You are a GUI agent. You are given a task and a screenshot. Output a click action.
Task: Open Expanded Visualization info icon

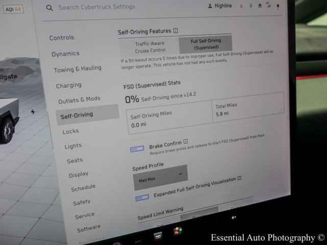(239, 178)
